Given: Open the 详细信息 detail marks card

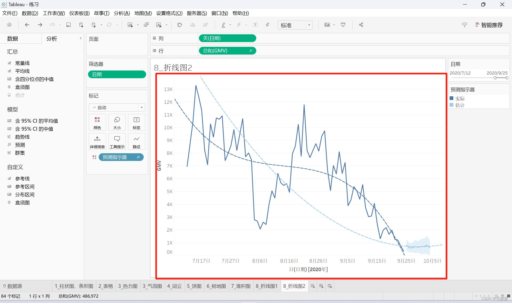Looking at the screenshot, I should click(x=97, y=142).
